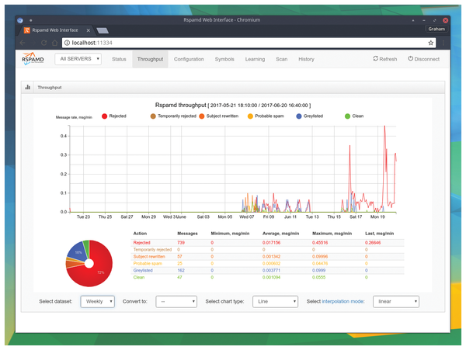Viewport: 466px width, 350px height.
Task: Open the interpolation mode linear dropdown
Action: coord(396,302)
